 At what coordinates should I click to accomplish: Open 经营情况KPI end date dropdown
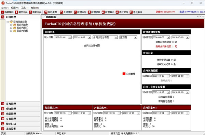tap(89, 113)
